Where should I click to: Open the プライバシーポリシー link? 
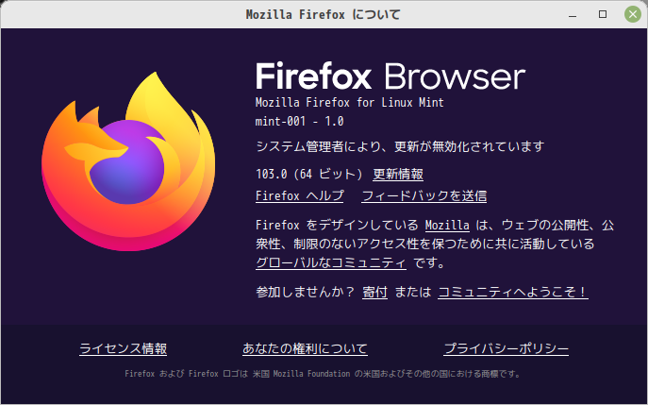(x=507, y=348)
